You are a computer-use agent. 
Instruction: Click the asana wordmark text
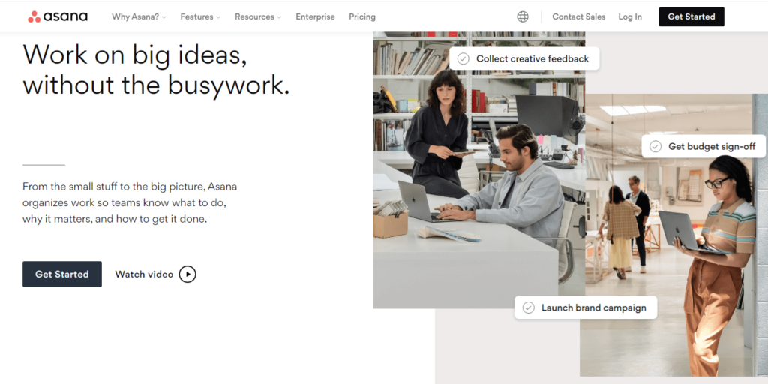pyautogui.click(x=65, y=16)
